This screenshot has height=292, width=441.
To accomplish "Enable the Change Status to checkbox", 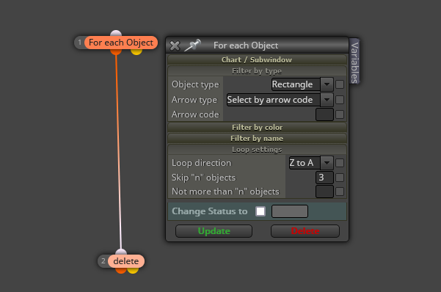I will coord(260,211).
